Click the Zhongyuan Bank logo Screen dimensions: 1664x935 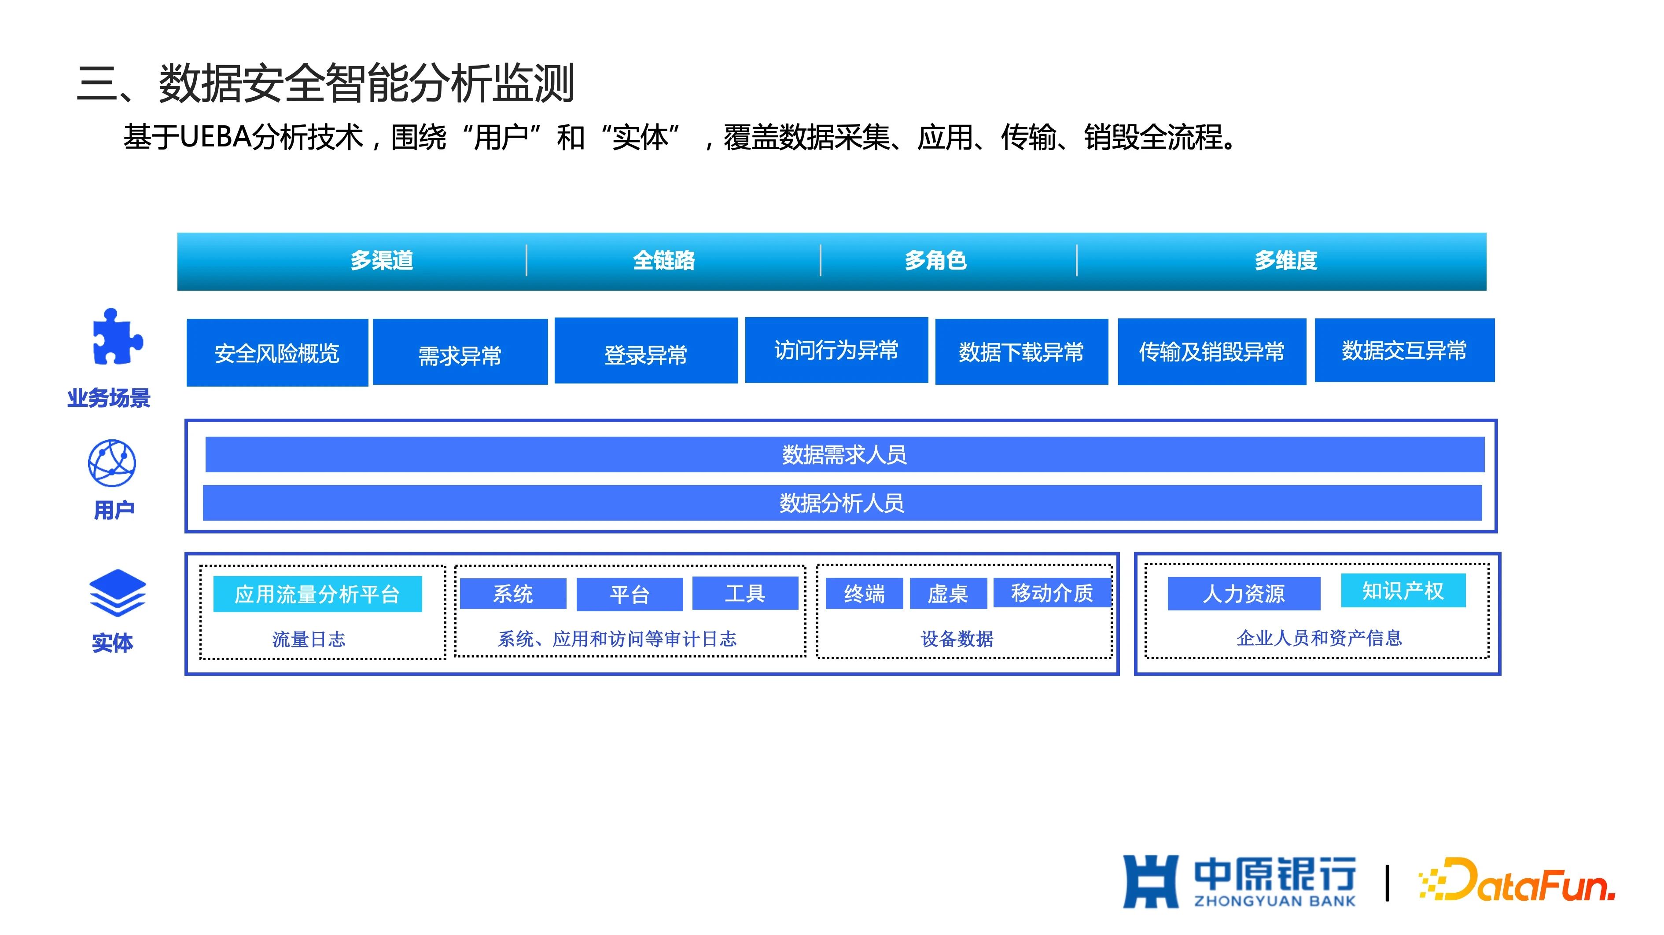point(1239,881)
